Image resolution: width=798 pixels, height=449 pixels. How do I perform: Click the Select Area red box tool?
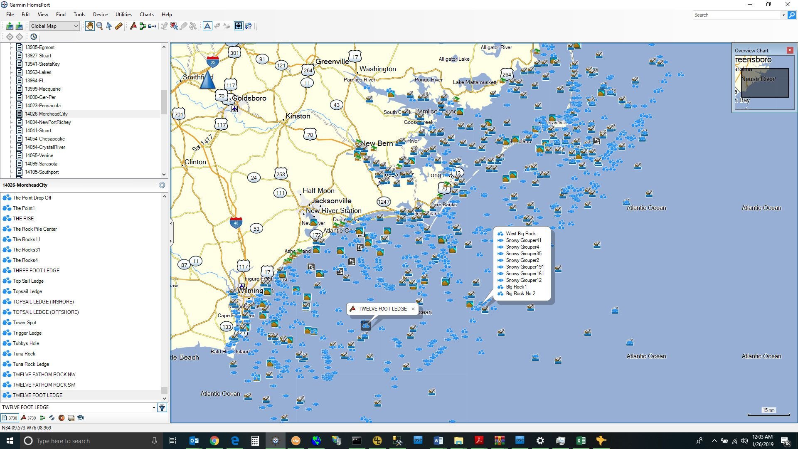174,26
